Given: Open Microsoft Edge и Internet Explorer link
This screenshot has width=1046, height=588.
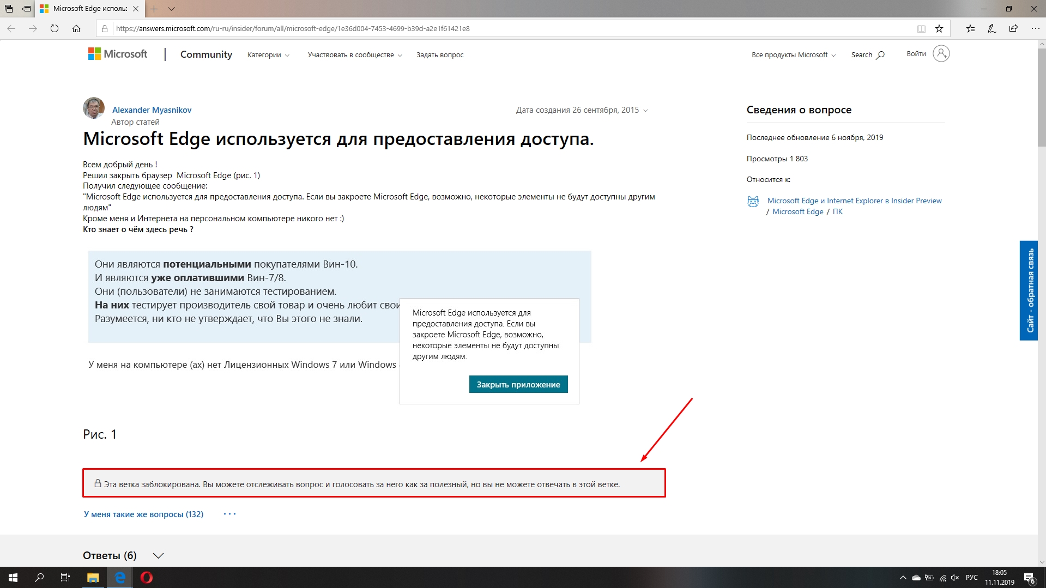Looking at the screenshot, I should (854, 201).
